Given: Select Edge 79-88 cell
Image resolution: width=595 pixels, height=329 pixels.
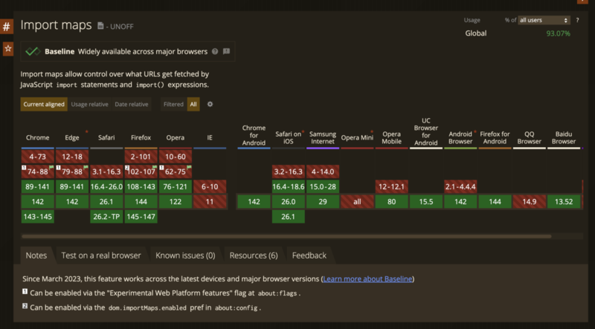Looking at the screenshot, I should [x=72, y=172].
